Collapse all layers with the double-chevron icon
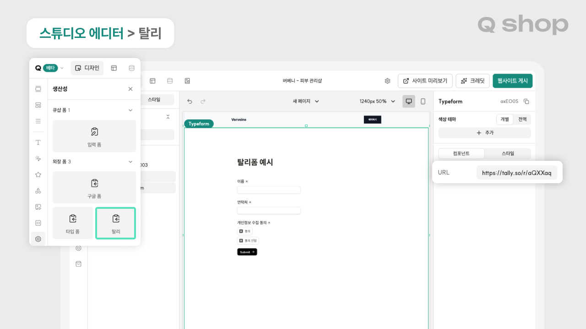The height and width of the screenshot is (329, 586). 168,117
